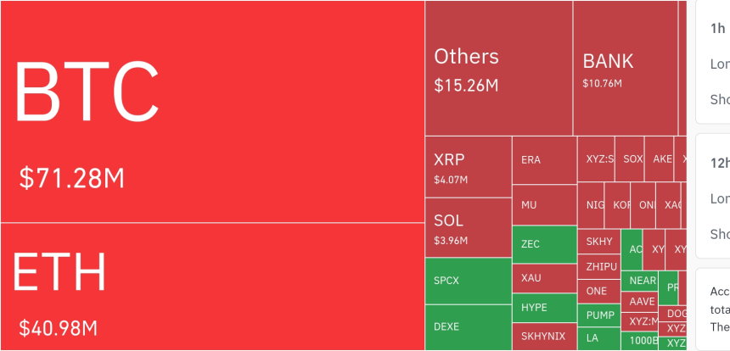Select the green ZEC tile
730x351 pixels.
544,244
